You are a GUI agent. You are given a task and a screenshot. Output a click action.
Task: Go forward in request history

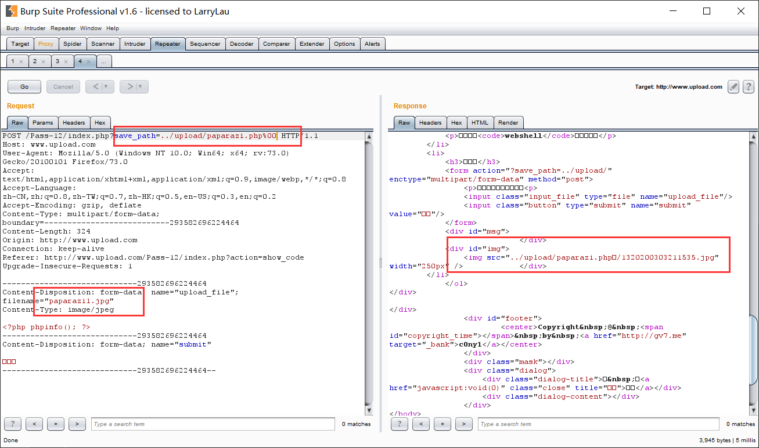click(x=134, y=87)
